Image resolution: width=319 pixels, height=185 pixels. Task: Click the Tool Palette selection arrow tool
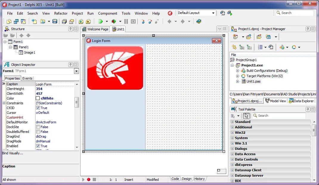pos(246,116)
